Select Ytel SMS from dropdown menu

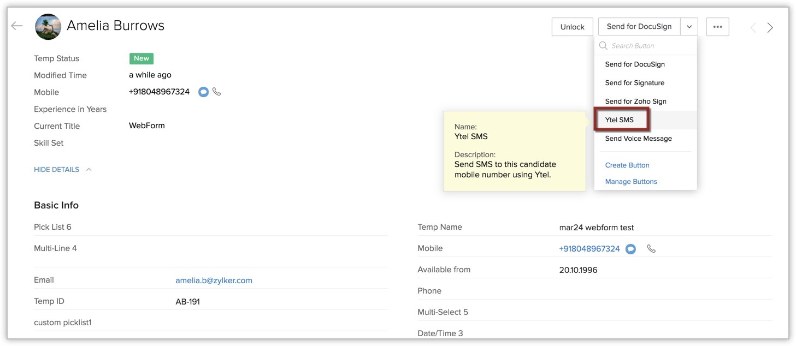tap(619, 120)
